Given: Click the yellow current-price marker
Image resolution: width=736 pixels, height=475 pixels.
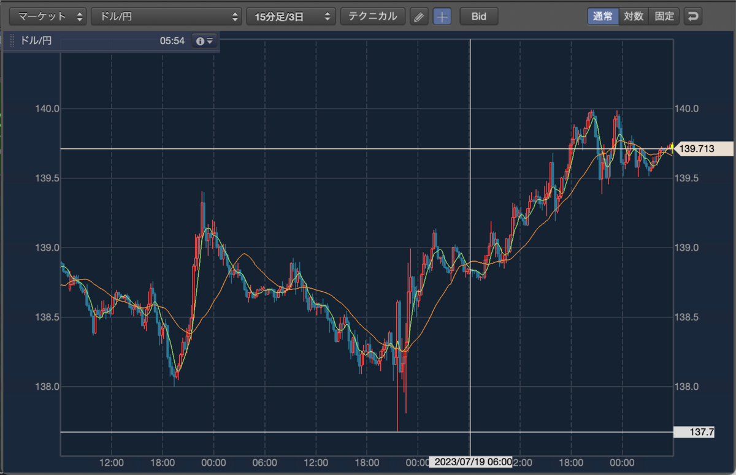Looking at the screenshot, I should tap(672, 147).
